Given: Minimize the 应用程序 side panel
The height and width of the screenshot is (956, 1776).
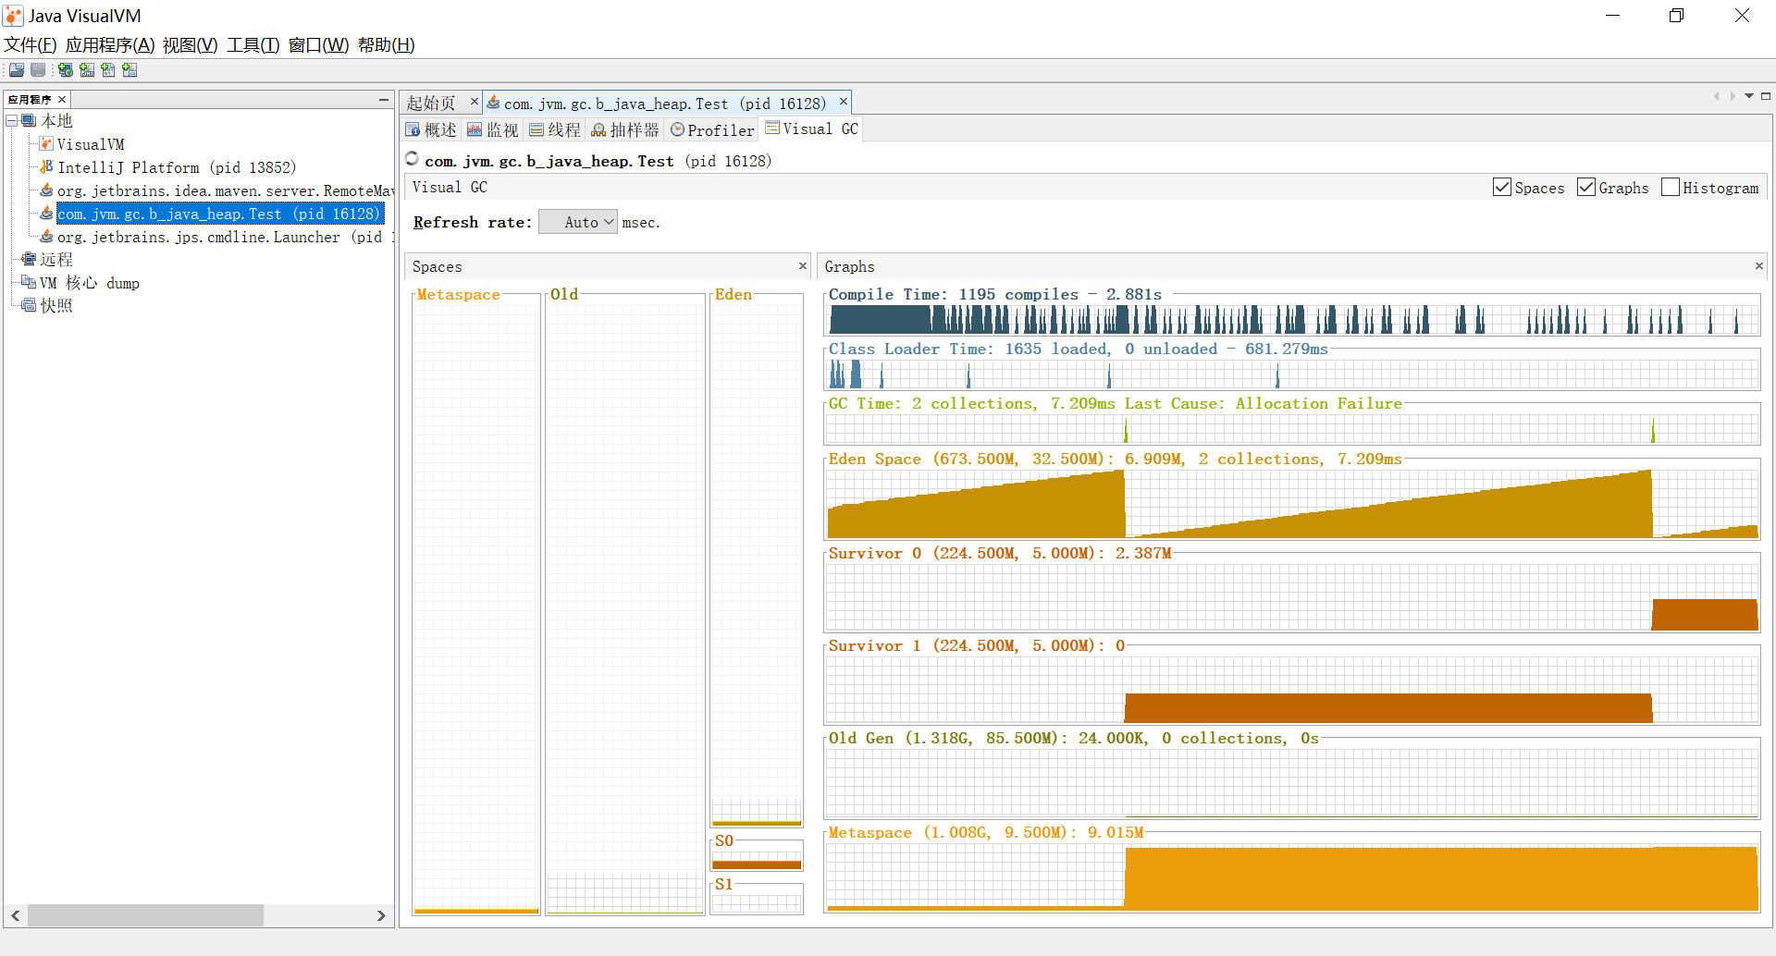Looking at the screenshot, I should [384, 100].
